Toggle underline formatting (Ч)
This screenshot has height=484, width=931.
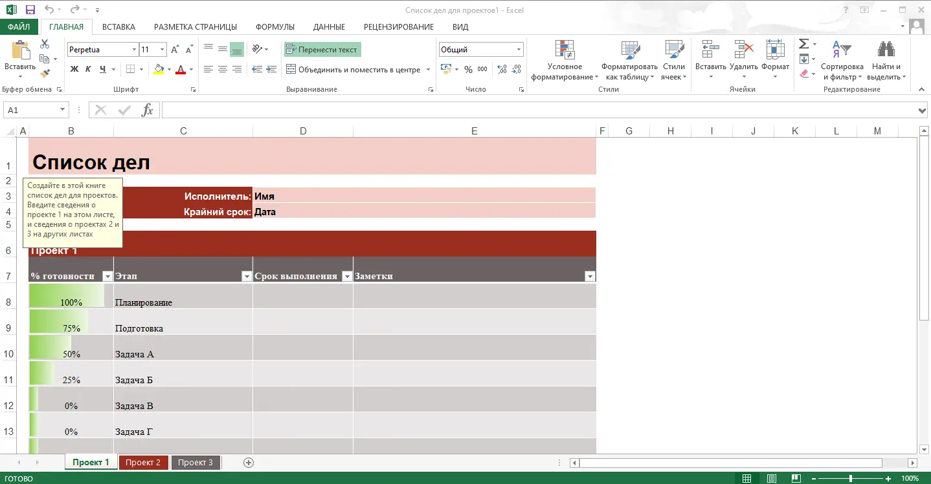click(103, 69)
